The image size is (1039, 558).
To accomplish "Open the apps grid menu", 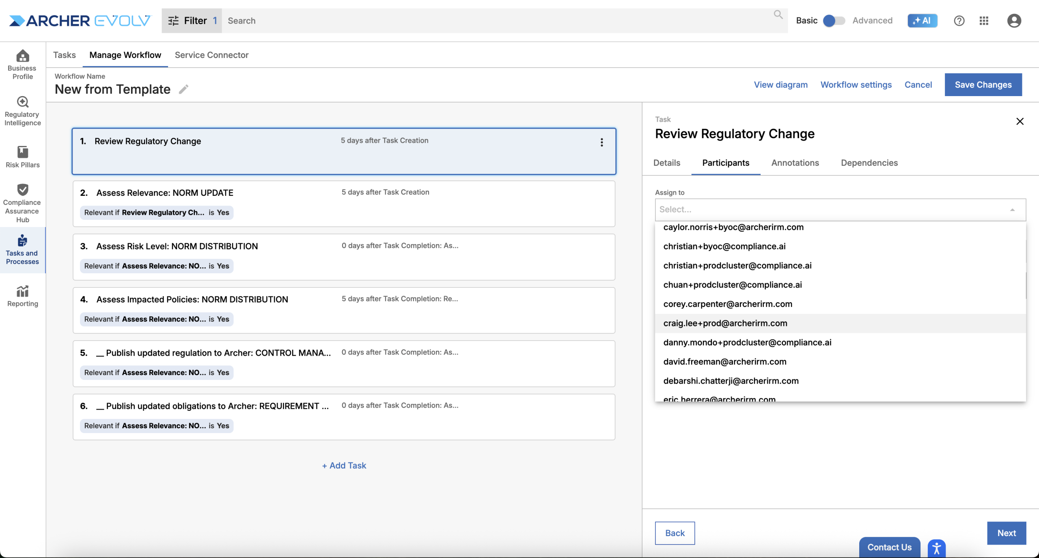I will click(x=983, y=21).
